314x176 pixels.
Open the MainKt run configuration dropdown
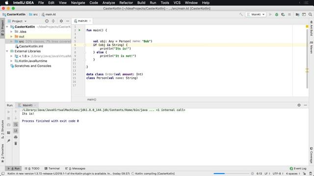[256, 14]
